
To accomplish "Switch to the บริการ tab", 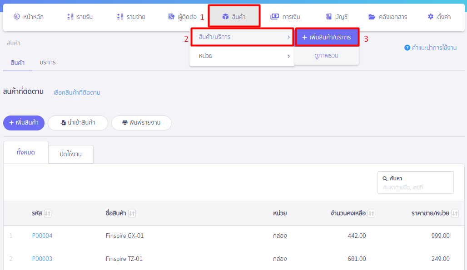I will [x=48, y=63].
